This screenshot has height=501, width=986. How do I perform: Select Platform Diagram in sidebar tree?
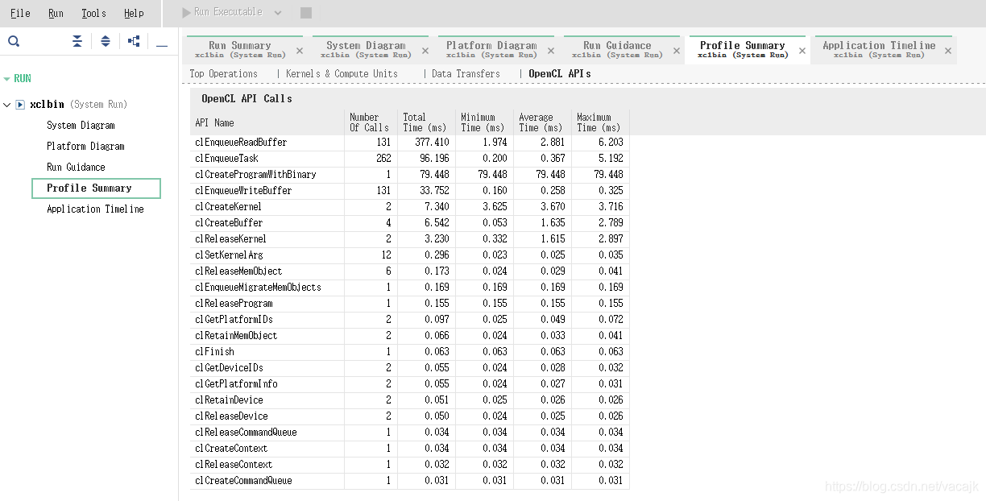85,147
